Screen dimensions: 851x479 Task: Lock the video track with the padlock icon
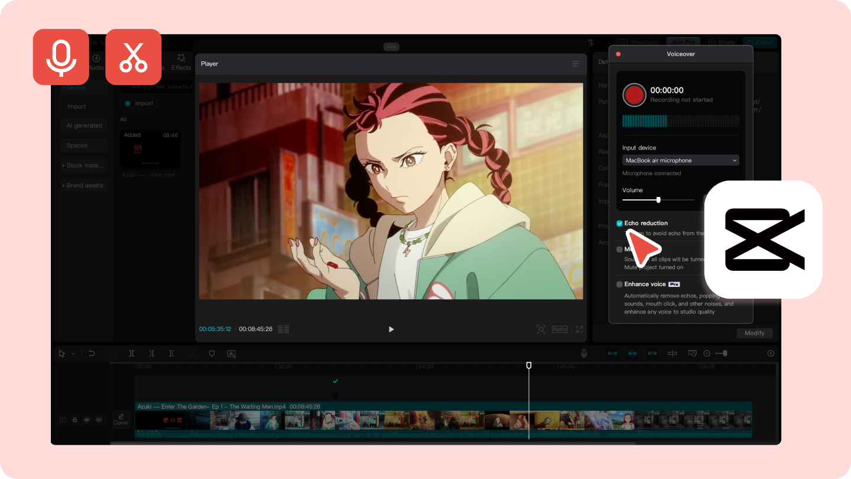pos(74,419)
